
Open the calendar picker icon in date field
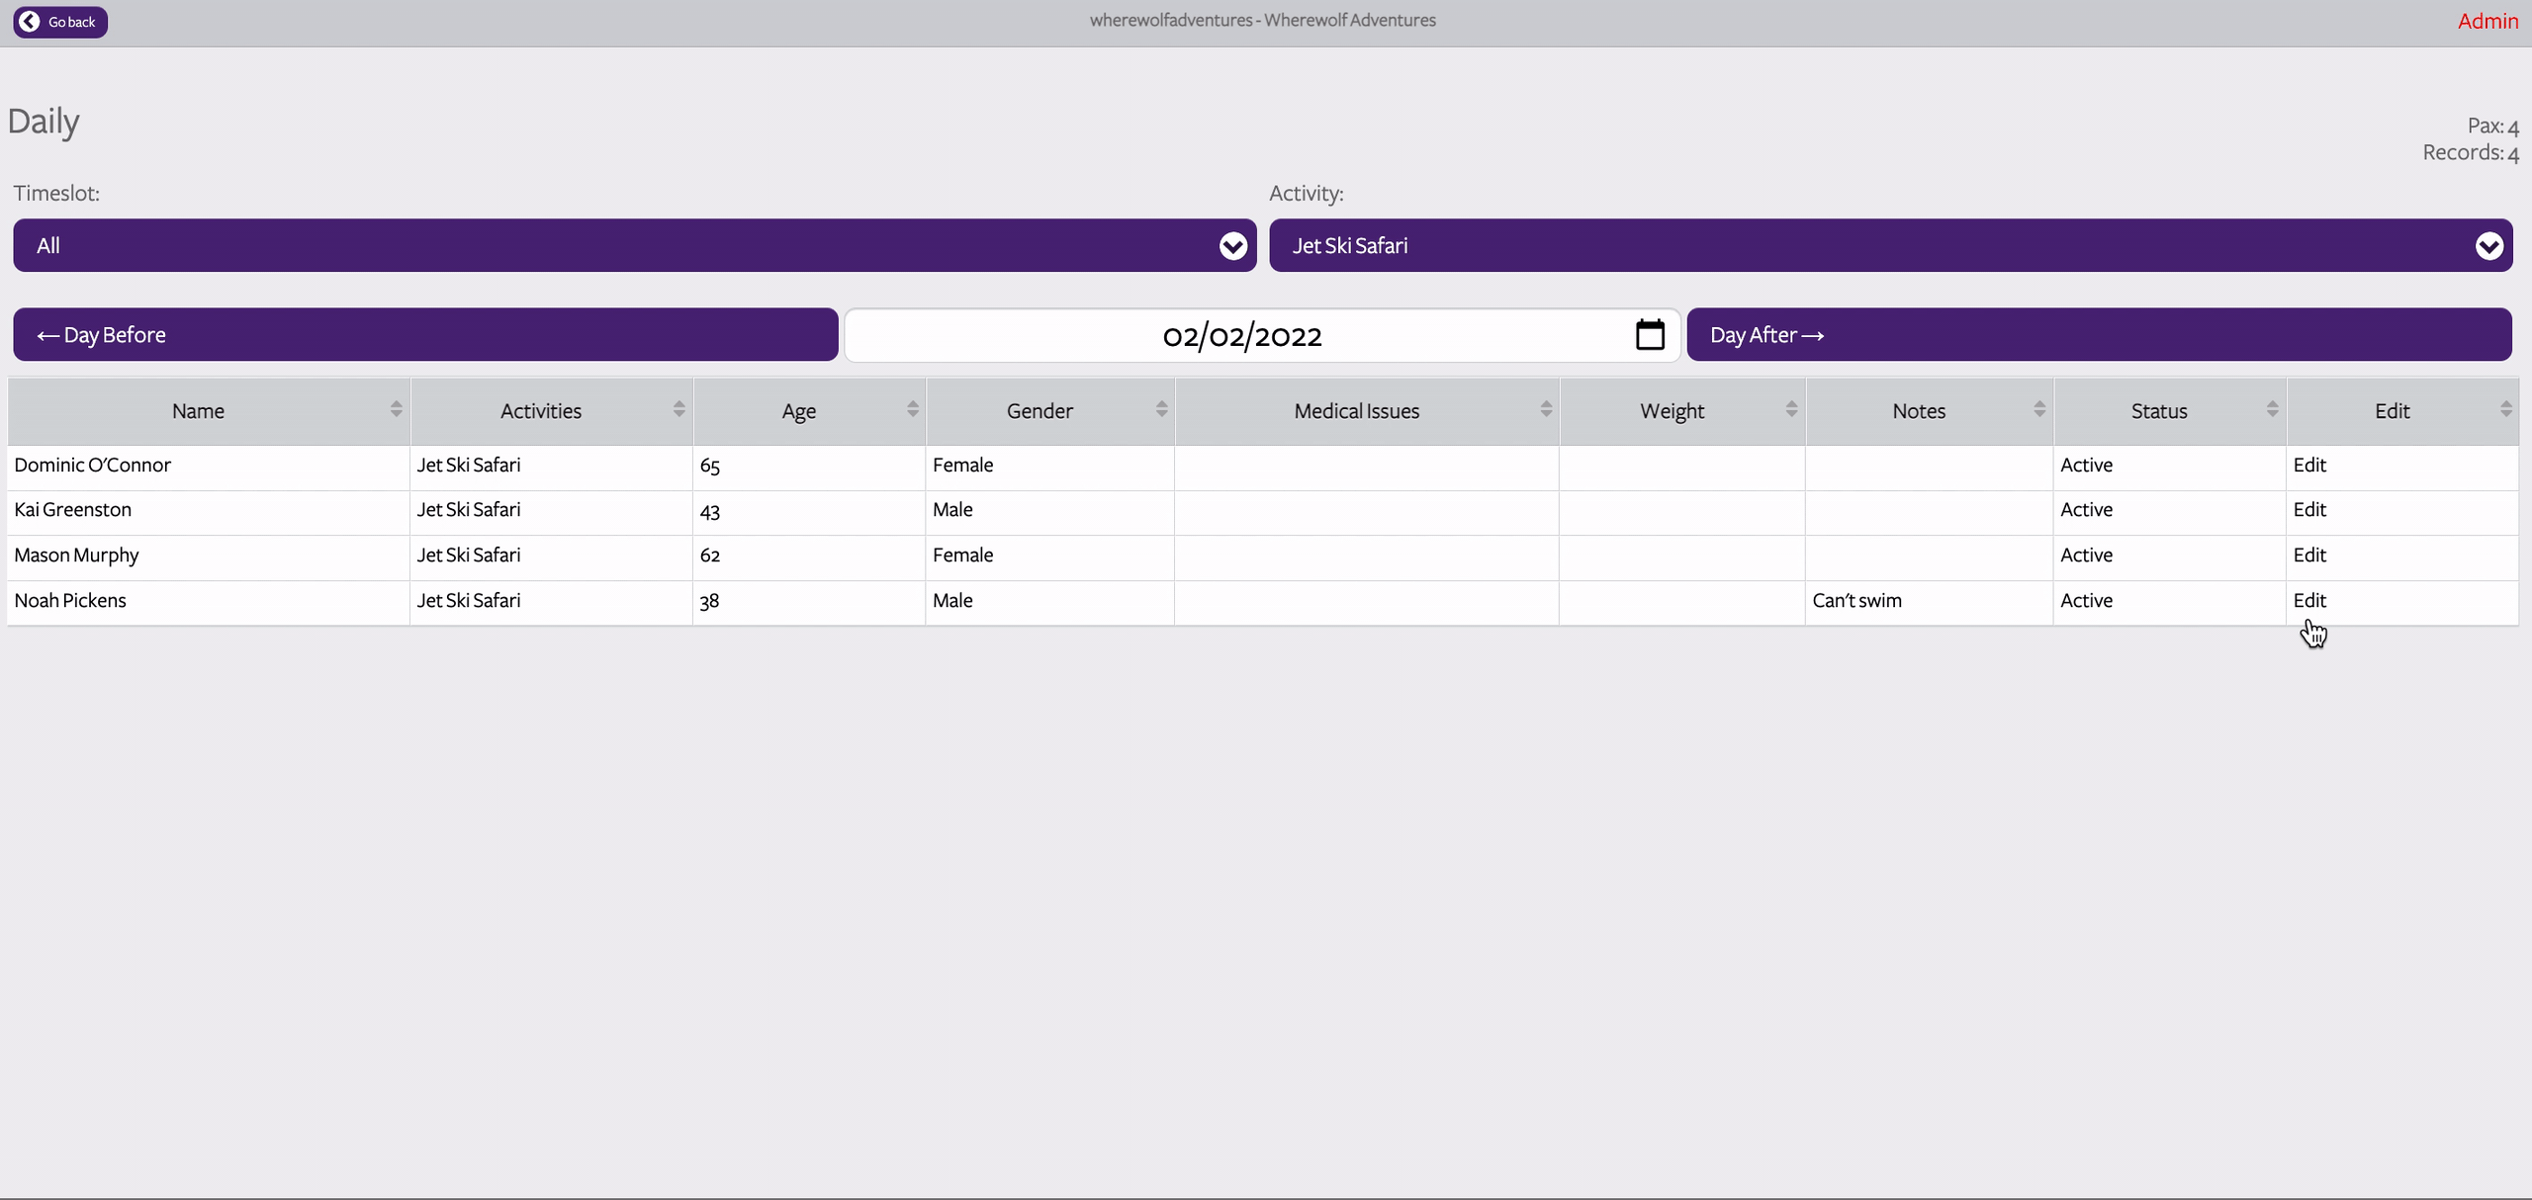click(x=1650, y=335)
